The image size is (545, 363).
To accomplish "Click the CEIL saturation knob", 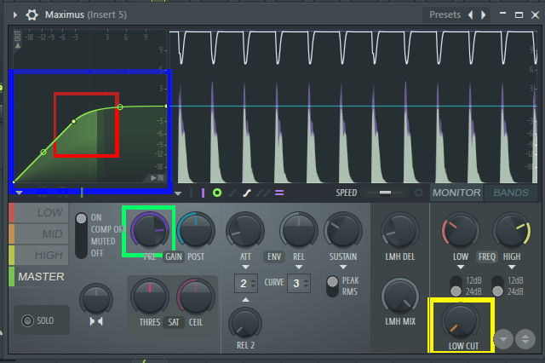I will (x=196, y=297).
